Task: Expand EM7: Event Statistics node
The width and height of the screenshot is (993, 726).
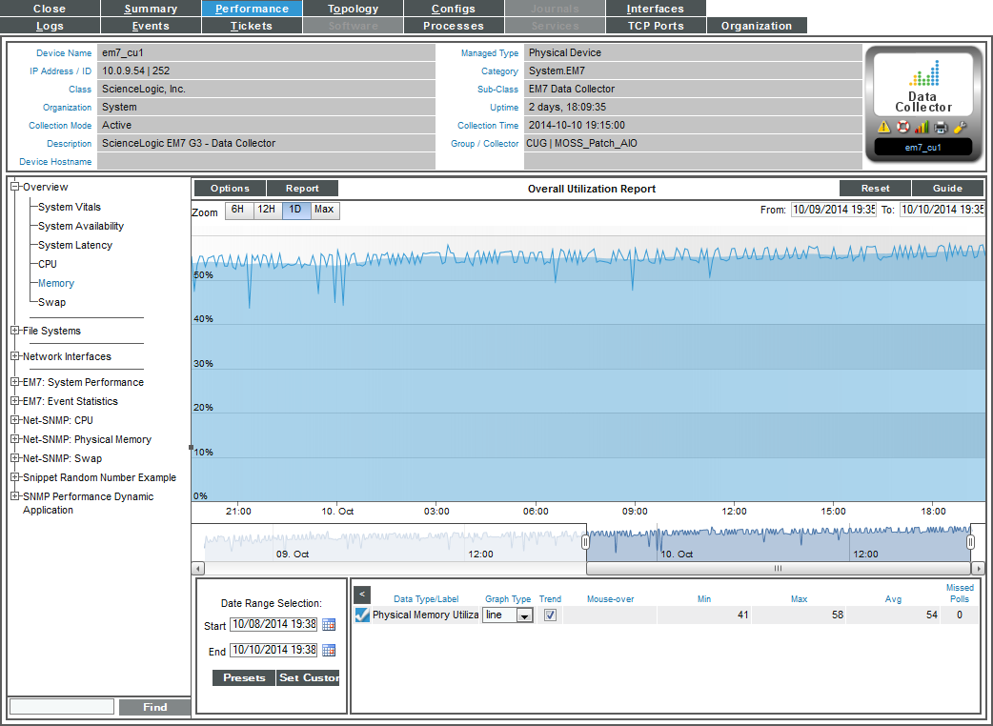Action: [15, 401]
